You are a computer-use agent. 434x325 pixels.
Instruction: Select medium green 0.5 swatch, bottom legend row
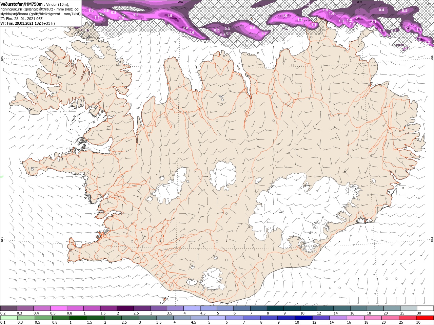(44, 318)
